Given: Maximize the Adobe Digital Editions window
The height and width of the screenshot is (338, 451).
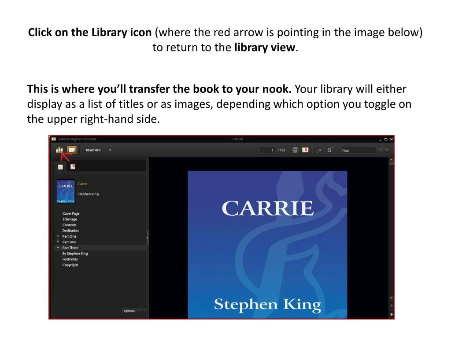Looking at the screenshot, I should pos(386,140).
